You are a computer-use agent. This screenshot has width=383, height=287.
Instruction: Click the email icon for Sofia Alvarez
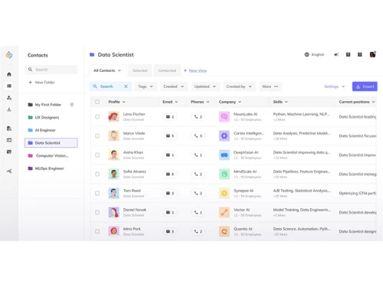(168, 174)
